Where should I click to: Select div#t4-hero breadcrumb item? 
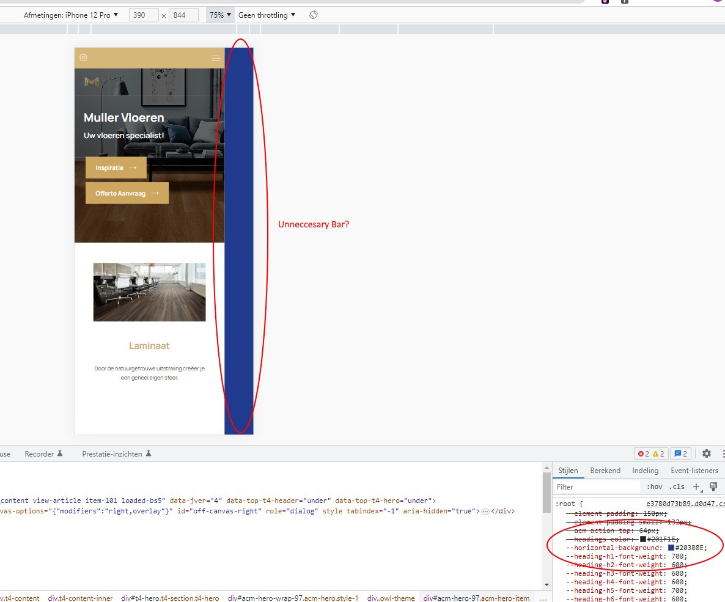[170, 598]
